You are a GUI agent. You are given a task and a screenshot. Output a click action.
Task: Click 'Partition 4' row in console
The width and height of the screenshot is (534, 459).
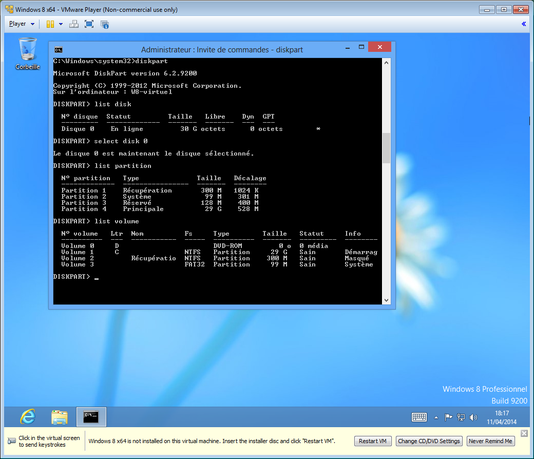160,209
